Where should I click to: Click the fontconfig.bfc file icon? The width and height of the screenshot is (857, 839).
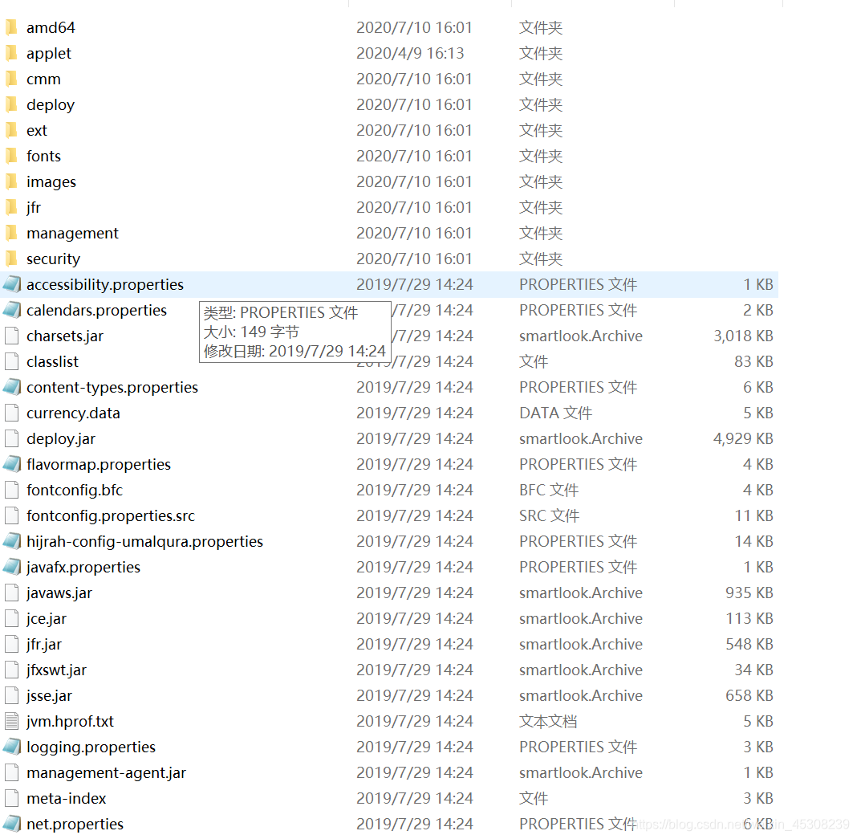[11, 490]
